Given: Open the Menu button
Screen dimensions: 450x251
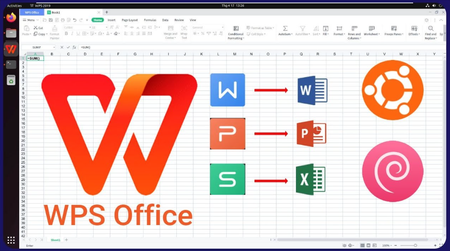Looking at the screenshot, I should point(30,20).
